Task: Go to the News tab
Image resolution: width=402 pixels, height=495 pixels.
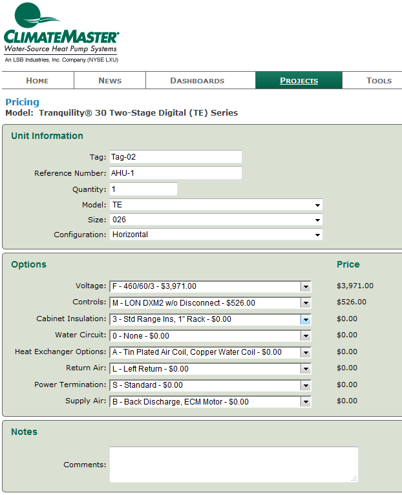Action: [x=110, y=81]
